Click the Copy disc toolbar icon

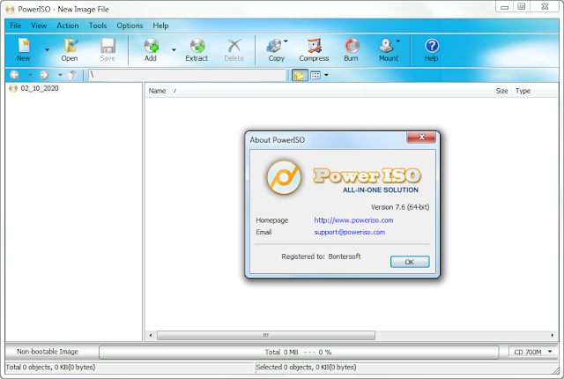point(274,46)
